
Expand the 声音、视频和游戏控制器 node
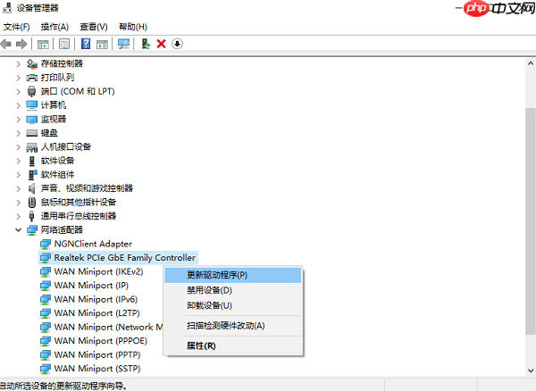19,188
